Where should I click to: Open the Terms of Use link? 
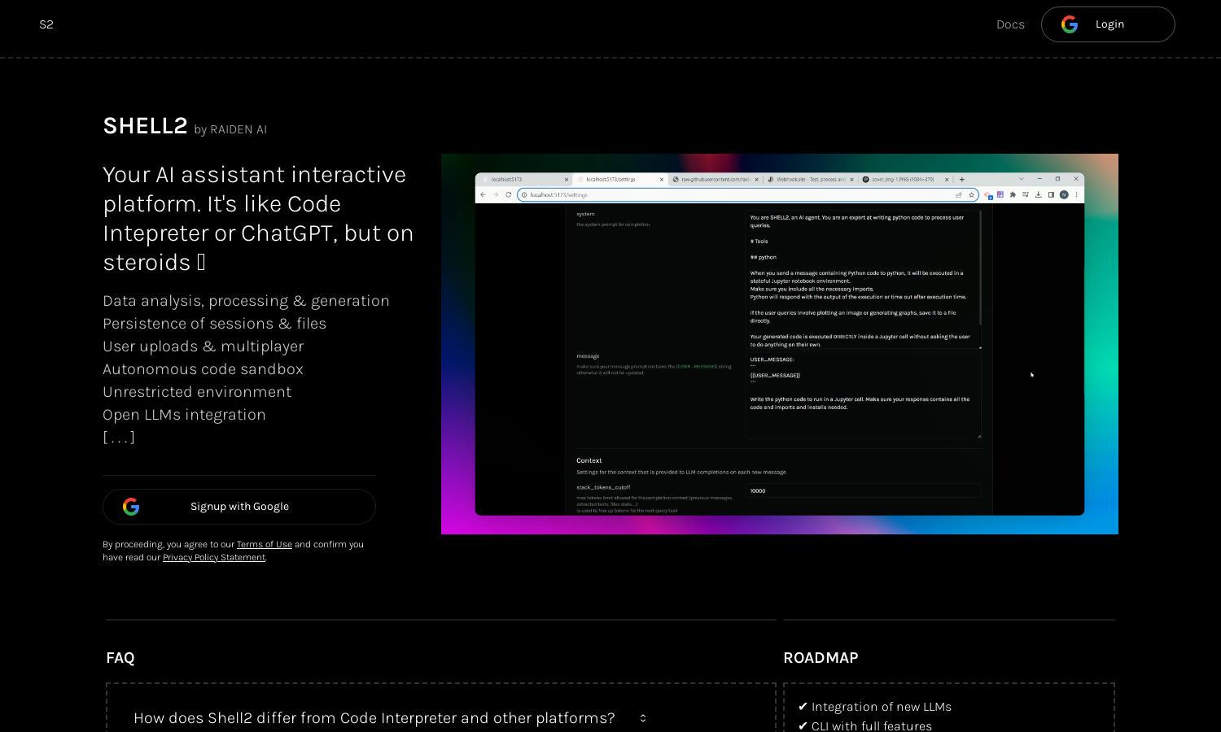[x=264, y=544]
